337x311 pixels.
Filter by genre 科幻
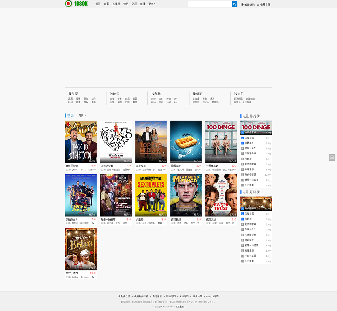click(71, 102)
